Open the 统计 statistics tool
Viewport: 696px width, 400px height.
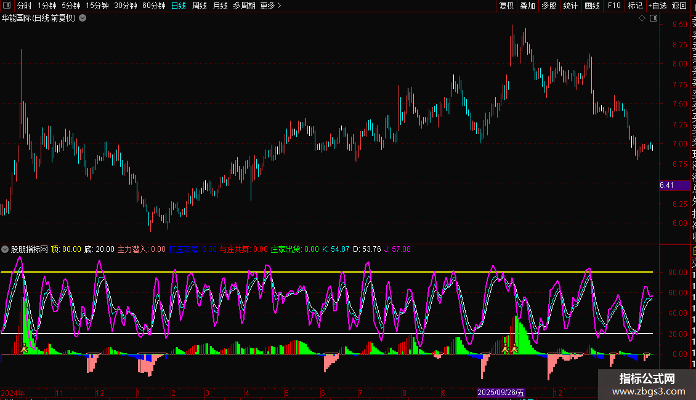tap(570, 6)
